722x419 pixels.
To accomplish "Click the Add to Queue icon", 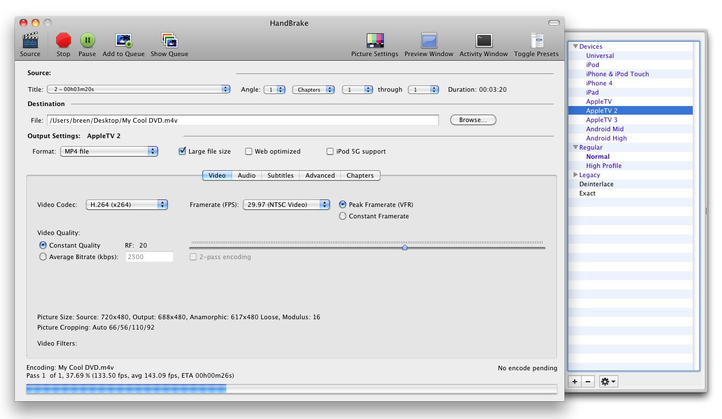I will coord(124,40).
